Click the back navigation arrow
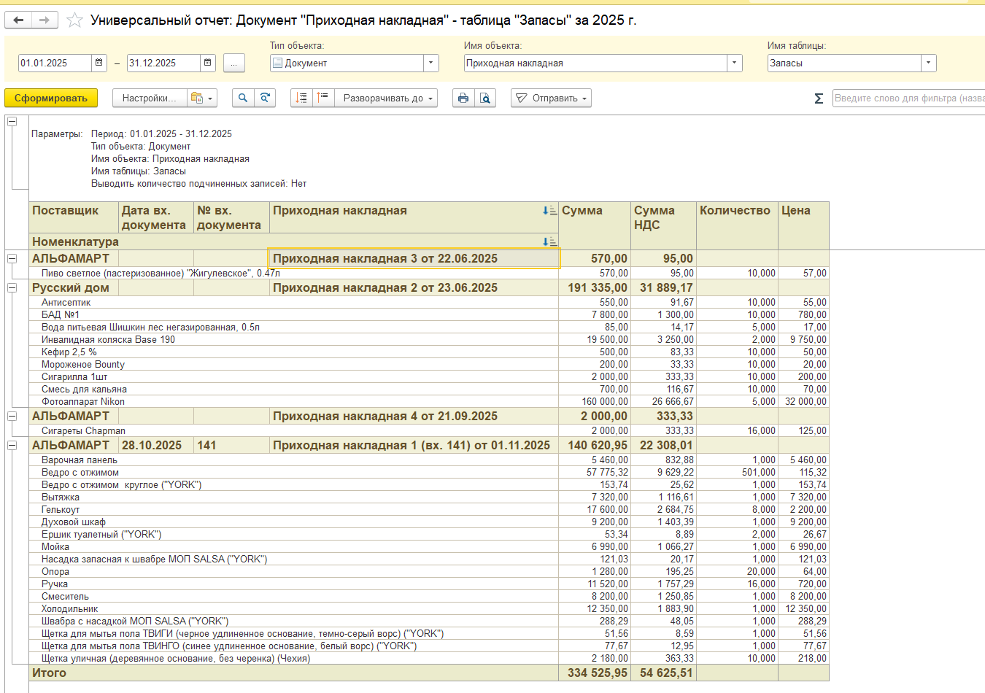Screen dimensions: 985x693 click(x=19, y=20)
